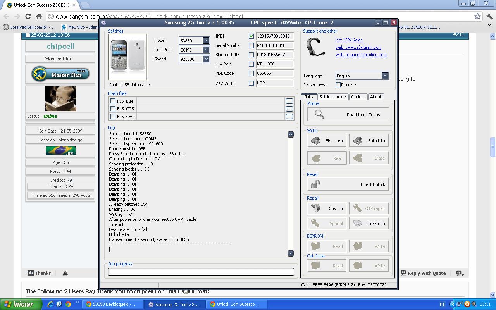Click the multi-quote icon beside Reply With Quote
Viewport: 496px width, 310px height.
pos(460,273)
